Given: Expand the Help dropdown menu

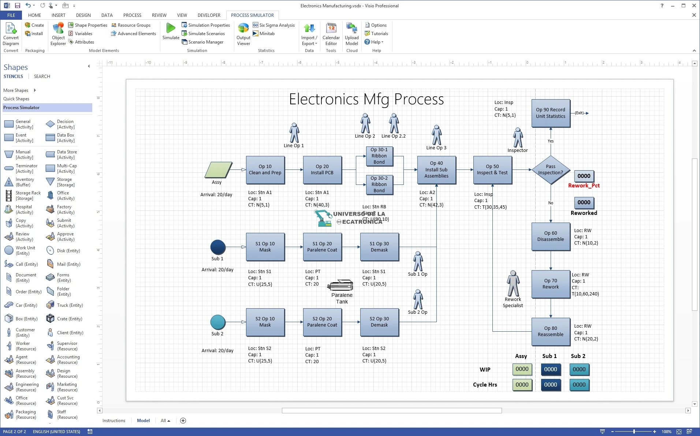Looking at the screenshot, I should pyautogui.click(x=374, y=42).
